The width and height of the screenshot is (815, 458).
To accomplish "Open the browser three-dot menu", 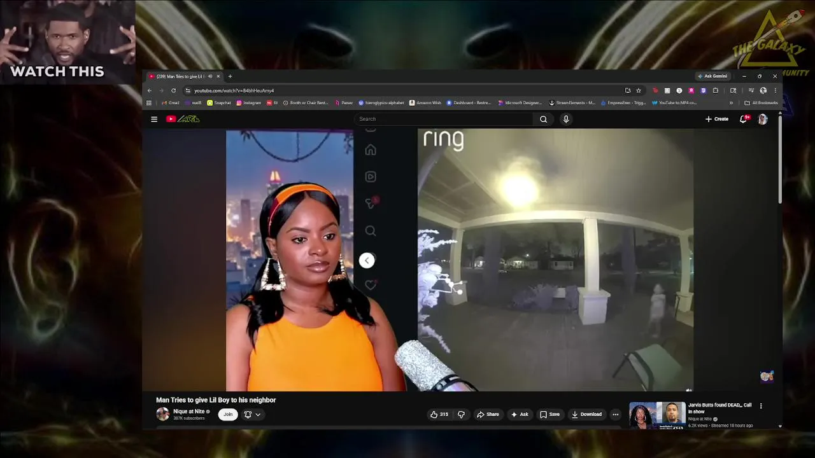I will click(x=775, y=90).
